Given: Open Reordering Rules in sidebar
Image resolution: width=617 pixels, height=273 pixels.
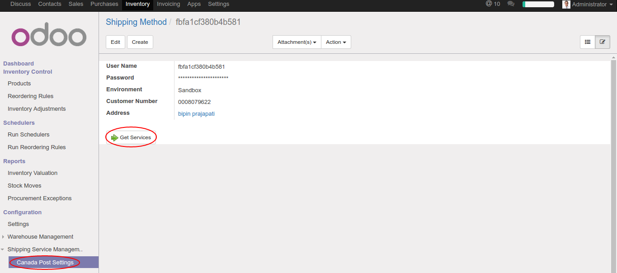Looking at the screenshot, I should point(31,96).
